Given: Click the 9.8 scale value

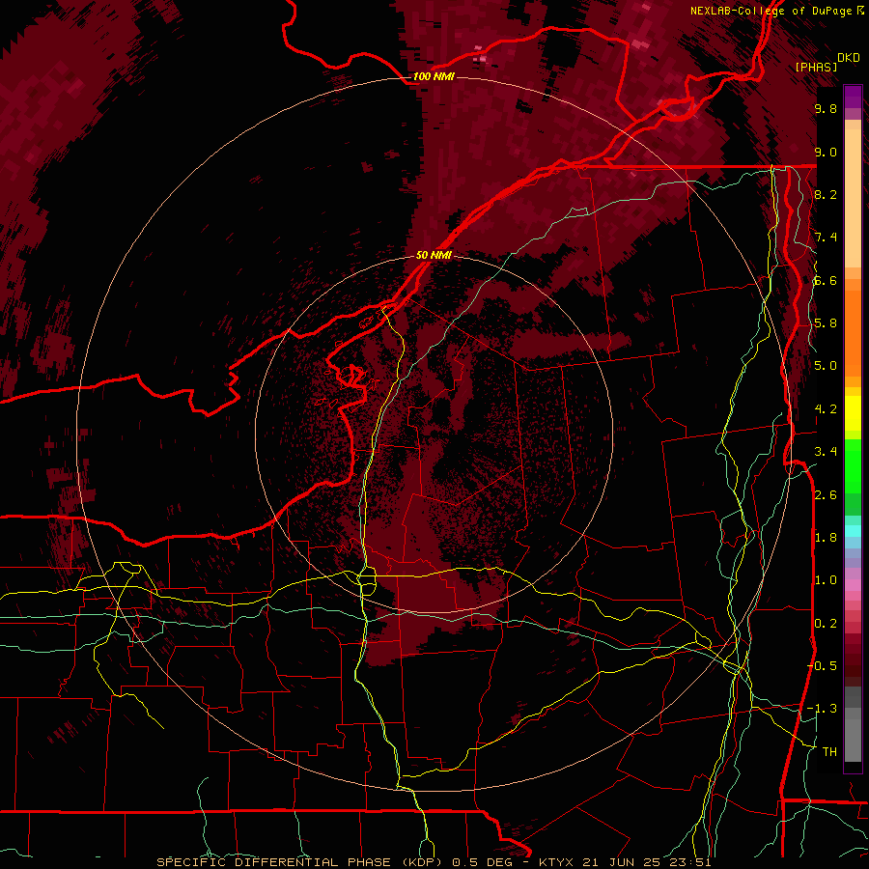Looking at the screenshot, I should pos(826,108).
